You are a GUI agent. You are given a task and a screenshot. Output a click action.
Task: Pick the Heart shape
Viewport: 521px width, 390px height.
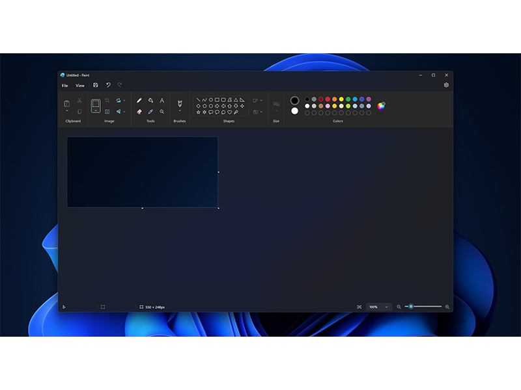[230, 112]
